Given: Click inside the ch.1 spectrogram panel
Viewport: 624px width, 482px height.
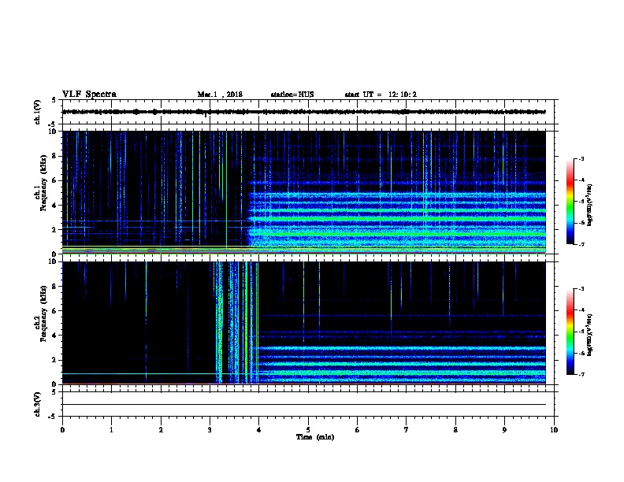Looking at the screenshot, I should tap(304, 192).
